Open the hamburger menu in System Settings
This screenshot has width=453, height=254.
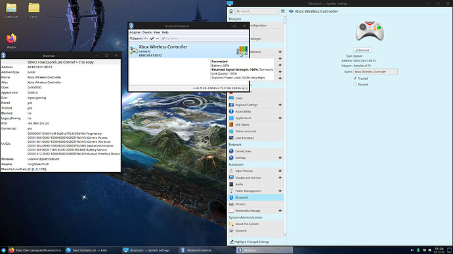[282, 11]
